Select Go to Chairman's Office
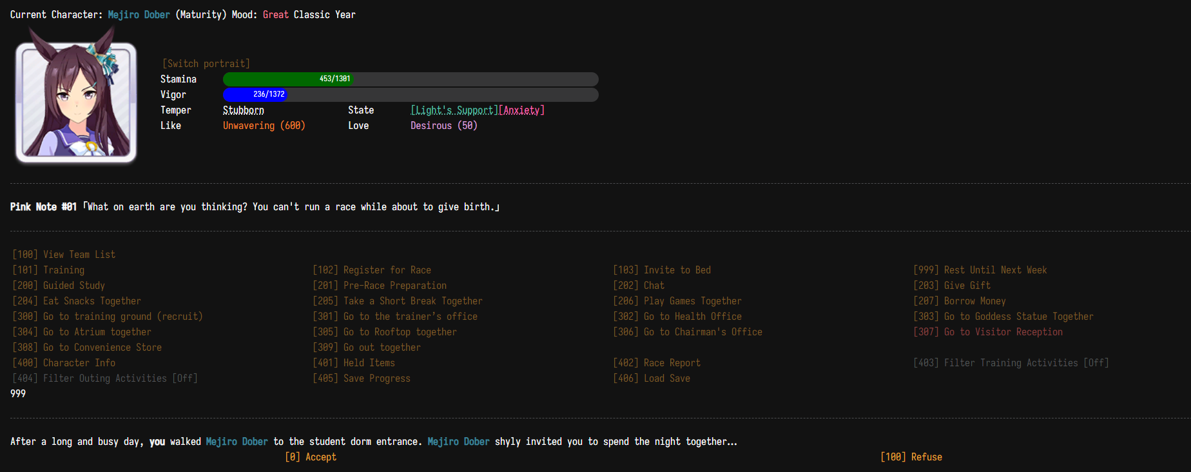This screenshot has height=472, width=1191. tap(688, 332)
